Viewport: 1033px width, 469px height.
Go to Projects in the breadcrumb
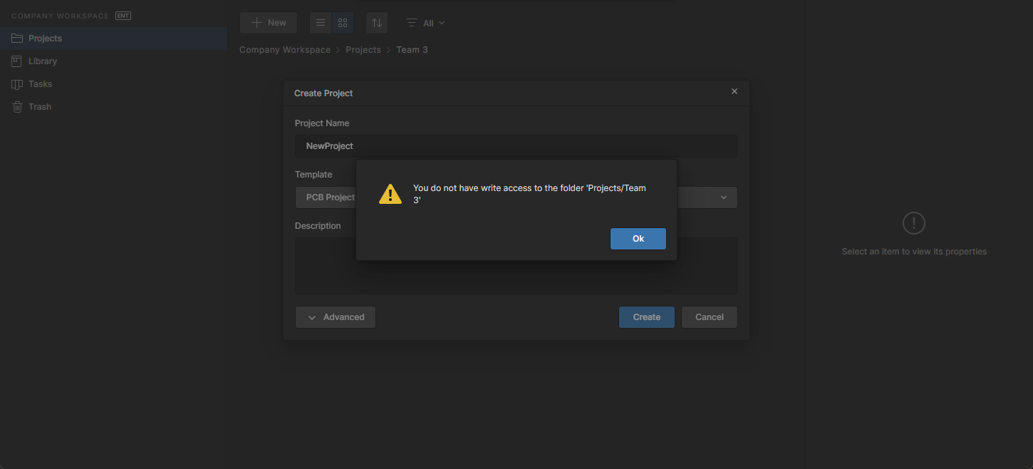coord(363,50)
